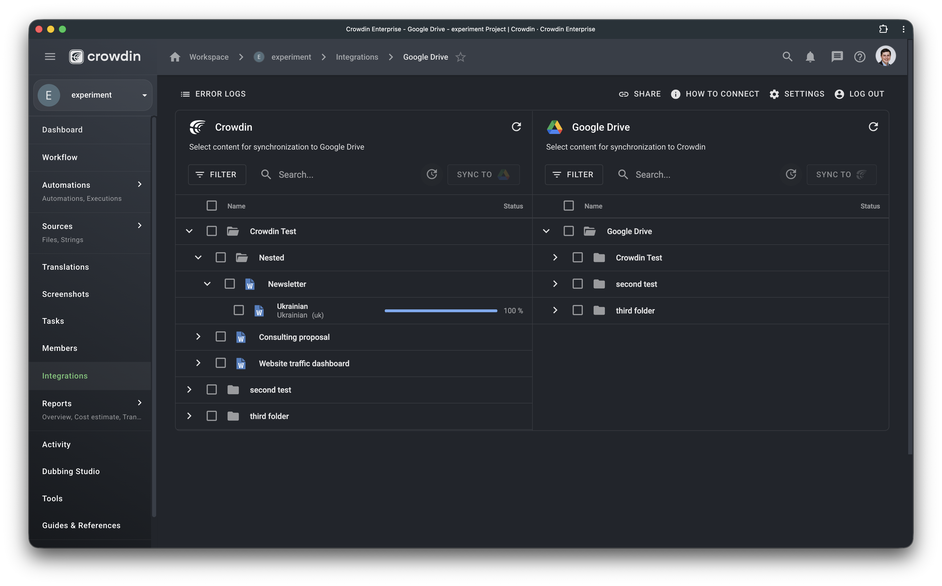Click the Website traffic dashboard file icon
The image size is (942, 586).
[x=241, y=363]
